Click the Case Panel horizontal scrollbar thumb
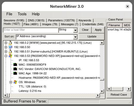Screen dimensions: 134x106 tap(117, 89)
